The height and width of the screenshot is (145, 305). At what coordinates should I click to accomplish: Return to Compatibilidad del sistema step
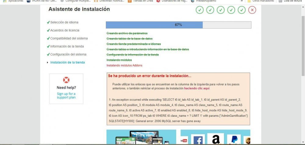(69, 38)
